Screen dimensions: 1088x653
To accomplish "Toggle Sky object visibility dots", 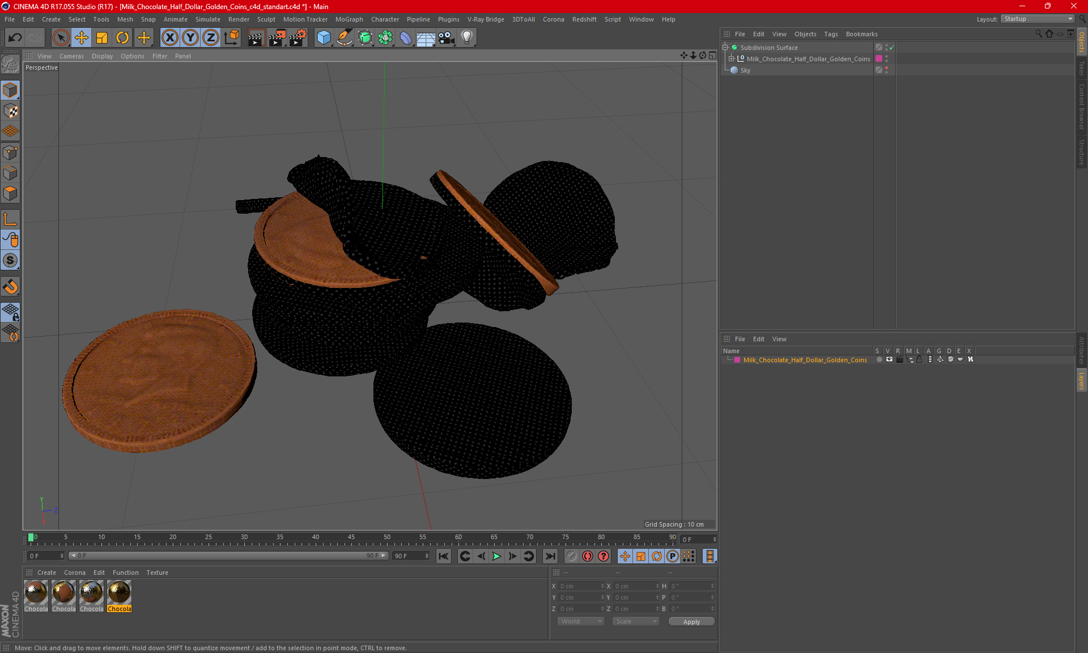I will (886, 70).
